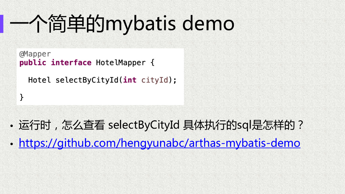Screen dimensions: 345x194
Task: Click the bullet text asking about selectByCityId sql
Action: (161, 125)
